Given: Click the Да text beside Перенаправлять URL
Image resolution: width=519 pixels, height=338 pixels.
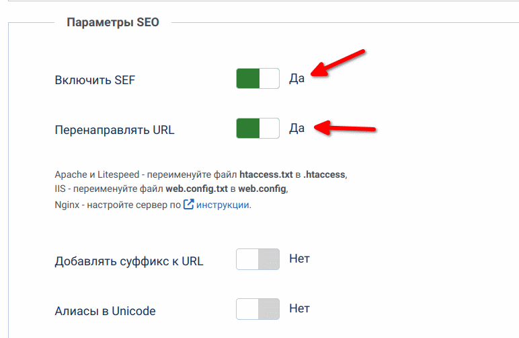Looking at the screenshot, I should (297, 128).
